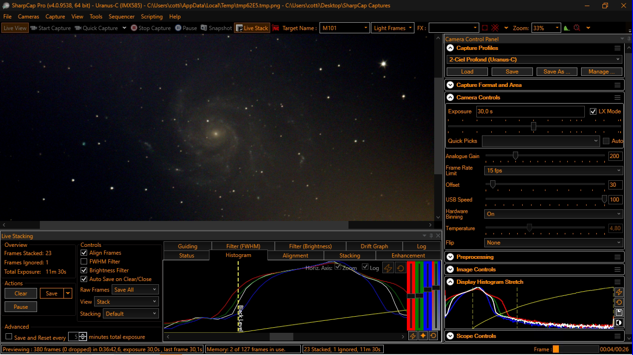This screenshot has width=633, height=355.
Task: Click the auto color balance star icon
Action: pyautogui.click(x=423, y=336)
